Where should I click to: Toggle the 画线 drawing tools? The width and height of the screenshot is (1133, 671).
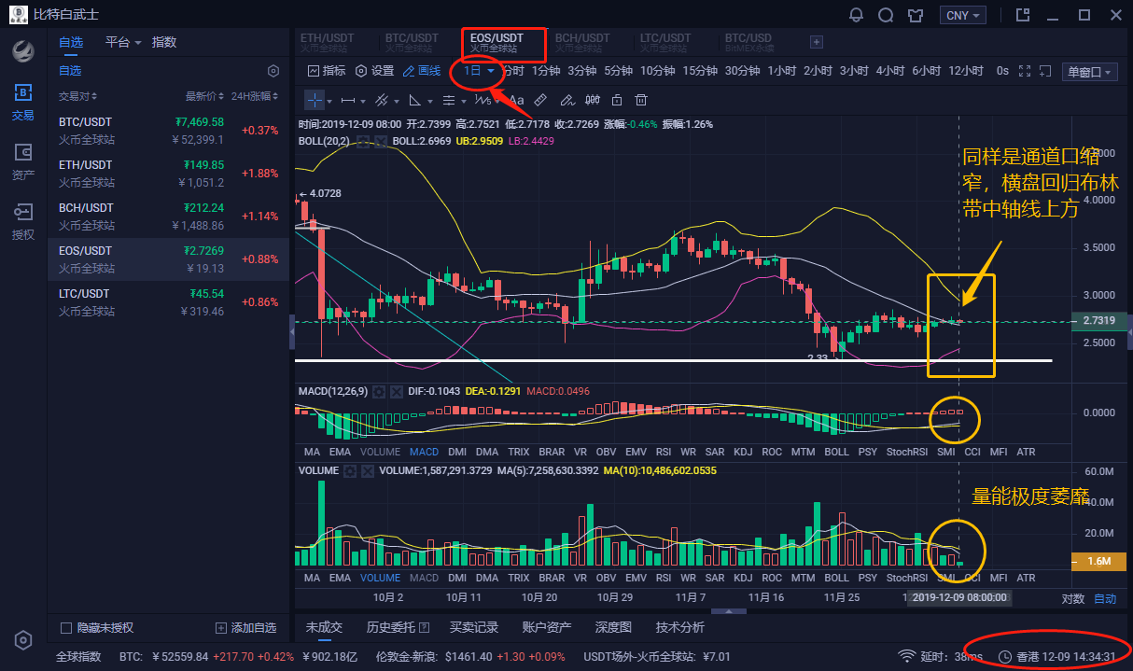422,71
